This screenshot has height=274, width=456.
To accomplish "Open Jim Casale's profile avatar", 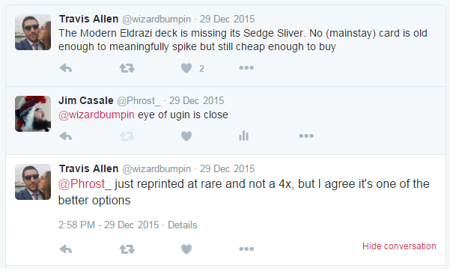I will click(x=33, y=114).
